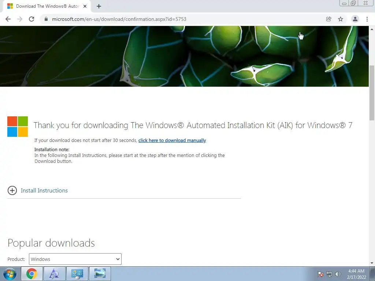The image size is (375, 281).
Task: Click the page vertical scrollbar thumb
Action: tap(372, 93)
